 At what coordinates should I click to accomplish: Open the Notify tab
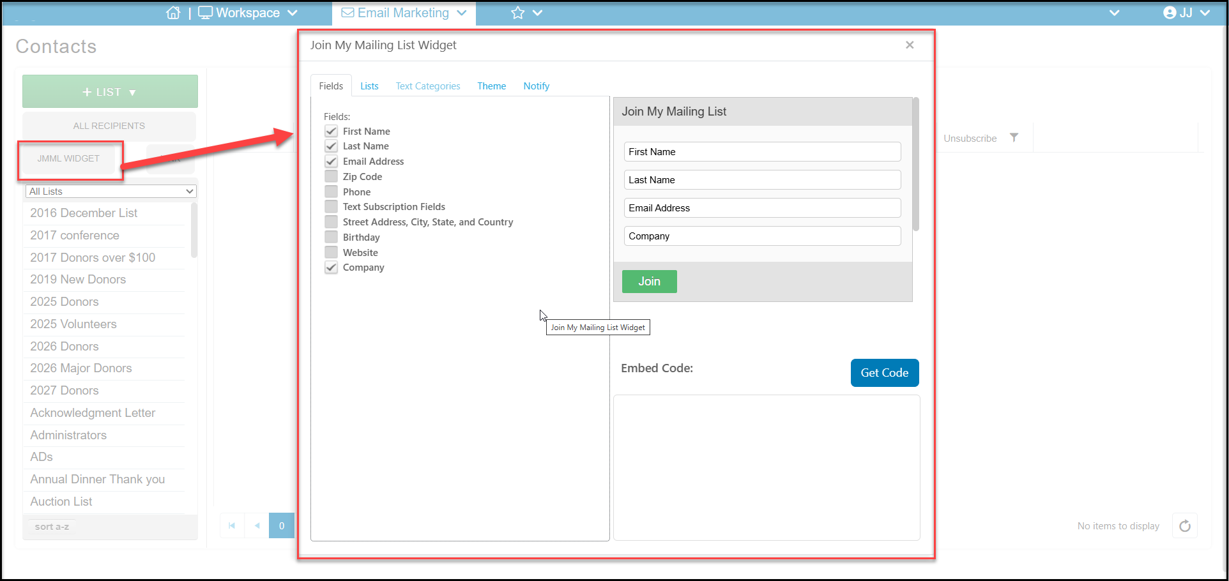(537, 86)
